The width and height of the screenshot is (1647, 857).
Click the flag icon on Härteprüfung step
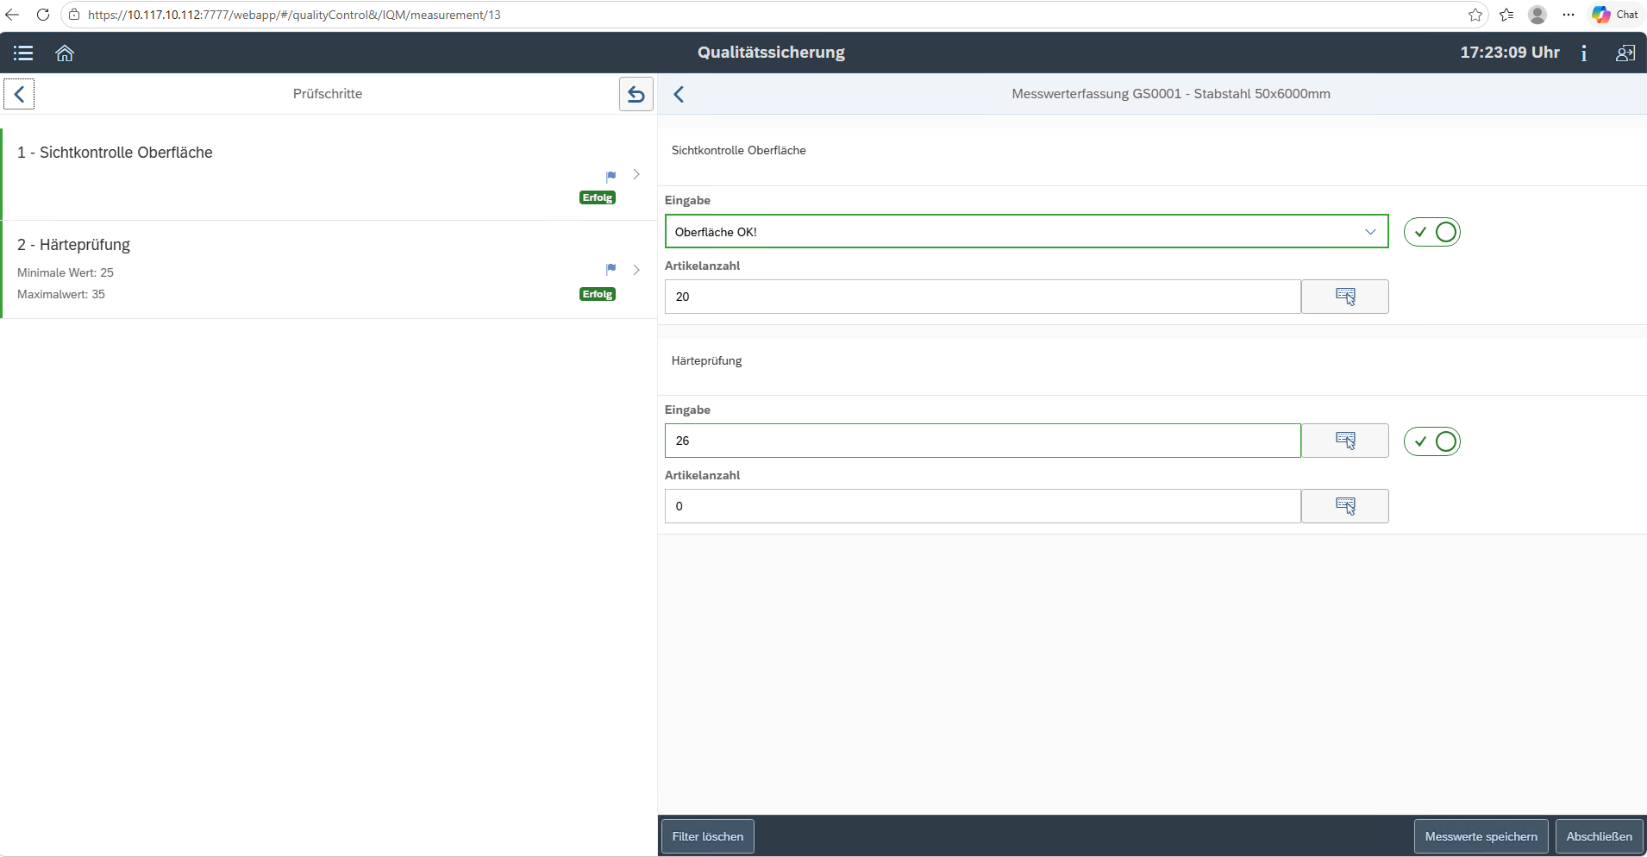(x=611, y=269)
